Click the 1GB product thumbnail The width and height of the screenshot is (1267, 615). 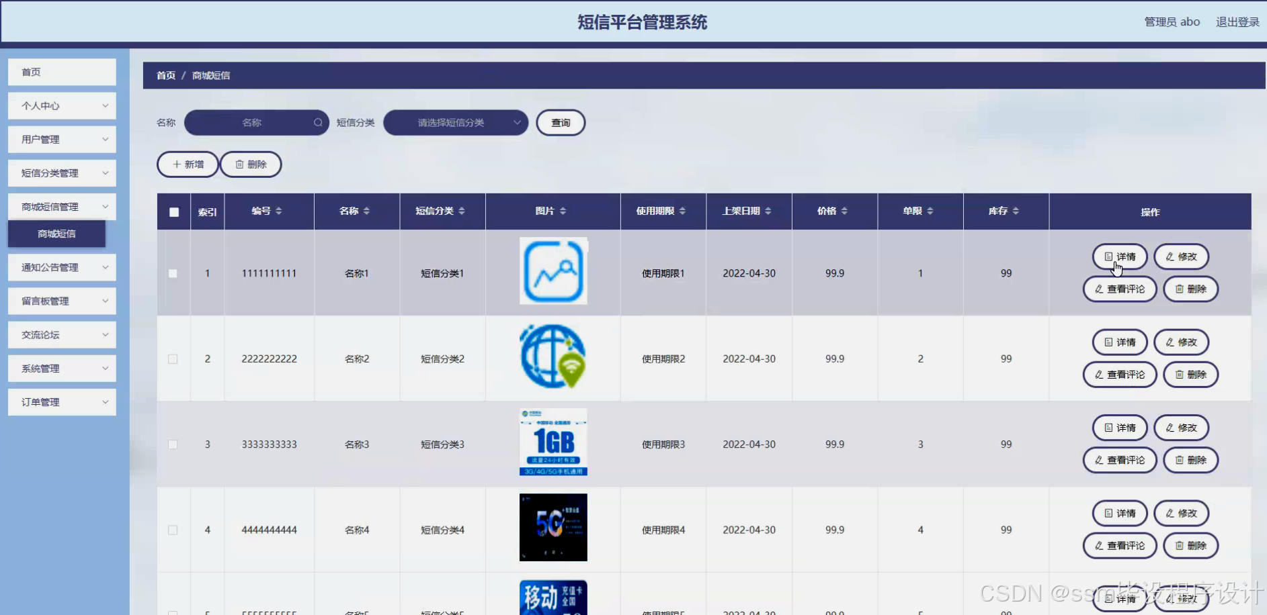pos(553,442)
